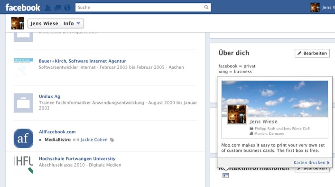Open friend requests icon
The height and width of the screenshot is (187, 335).
tap(48, 8)
